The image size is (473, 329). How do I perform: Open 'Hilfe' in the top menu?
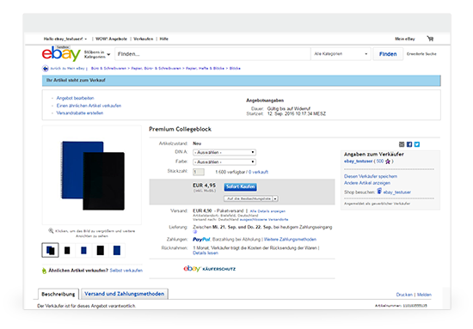(163, 39)
